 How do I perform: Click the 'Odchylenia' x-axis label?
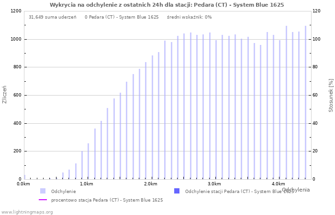(x=296, y=190)
